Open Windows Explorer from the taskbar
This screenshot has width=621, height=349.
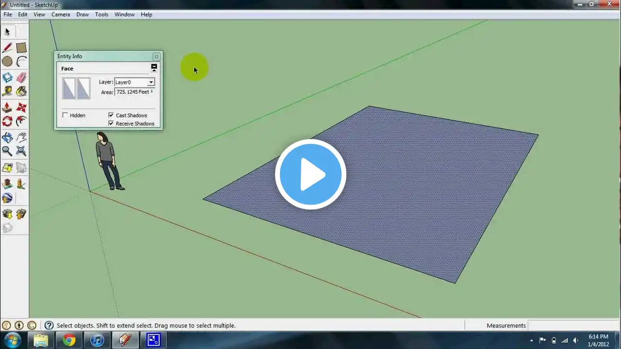point(41,340)
